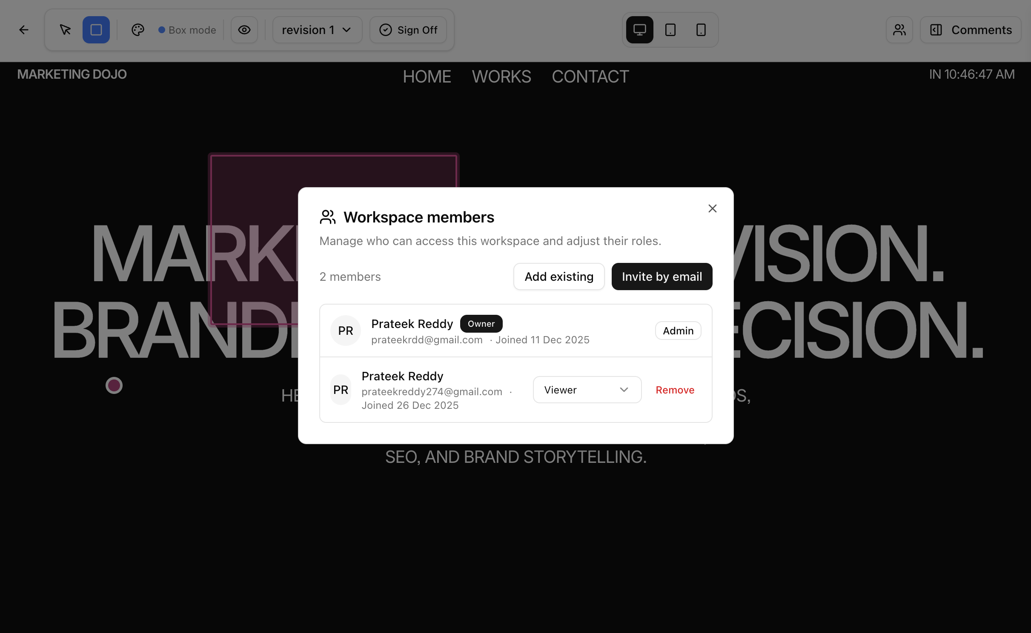Select the box selection tool
The image size is (1031, 633).
coord(96,29)
